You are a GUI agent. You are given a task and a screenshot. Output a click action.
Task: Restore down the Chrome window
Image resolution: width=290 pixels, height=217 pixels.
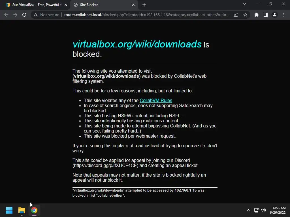tap(270, 4)
